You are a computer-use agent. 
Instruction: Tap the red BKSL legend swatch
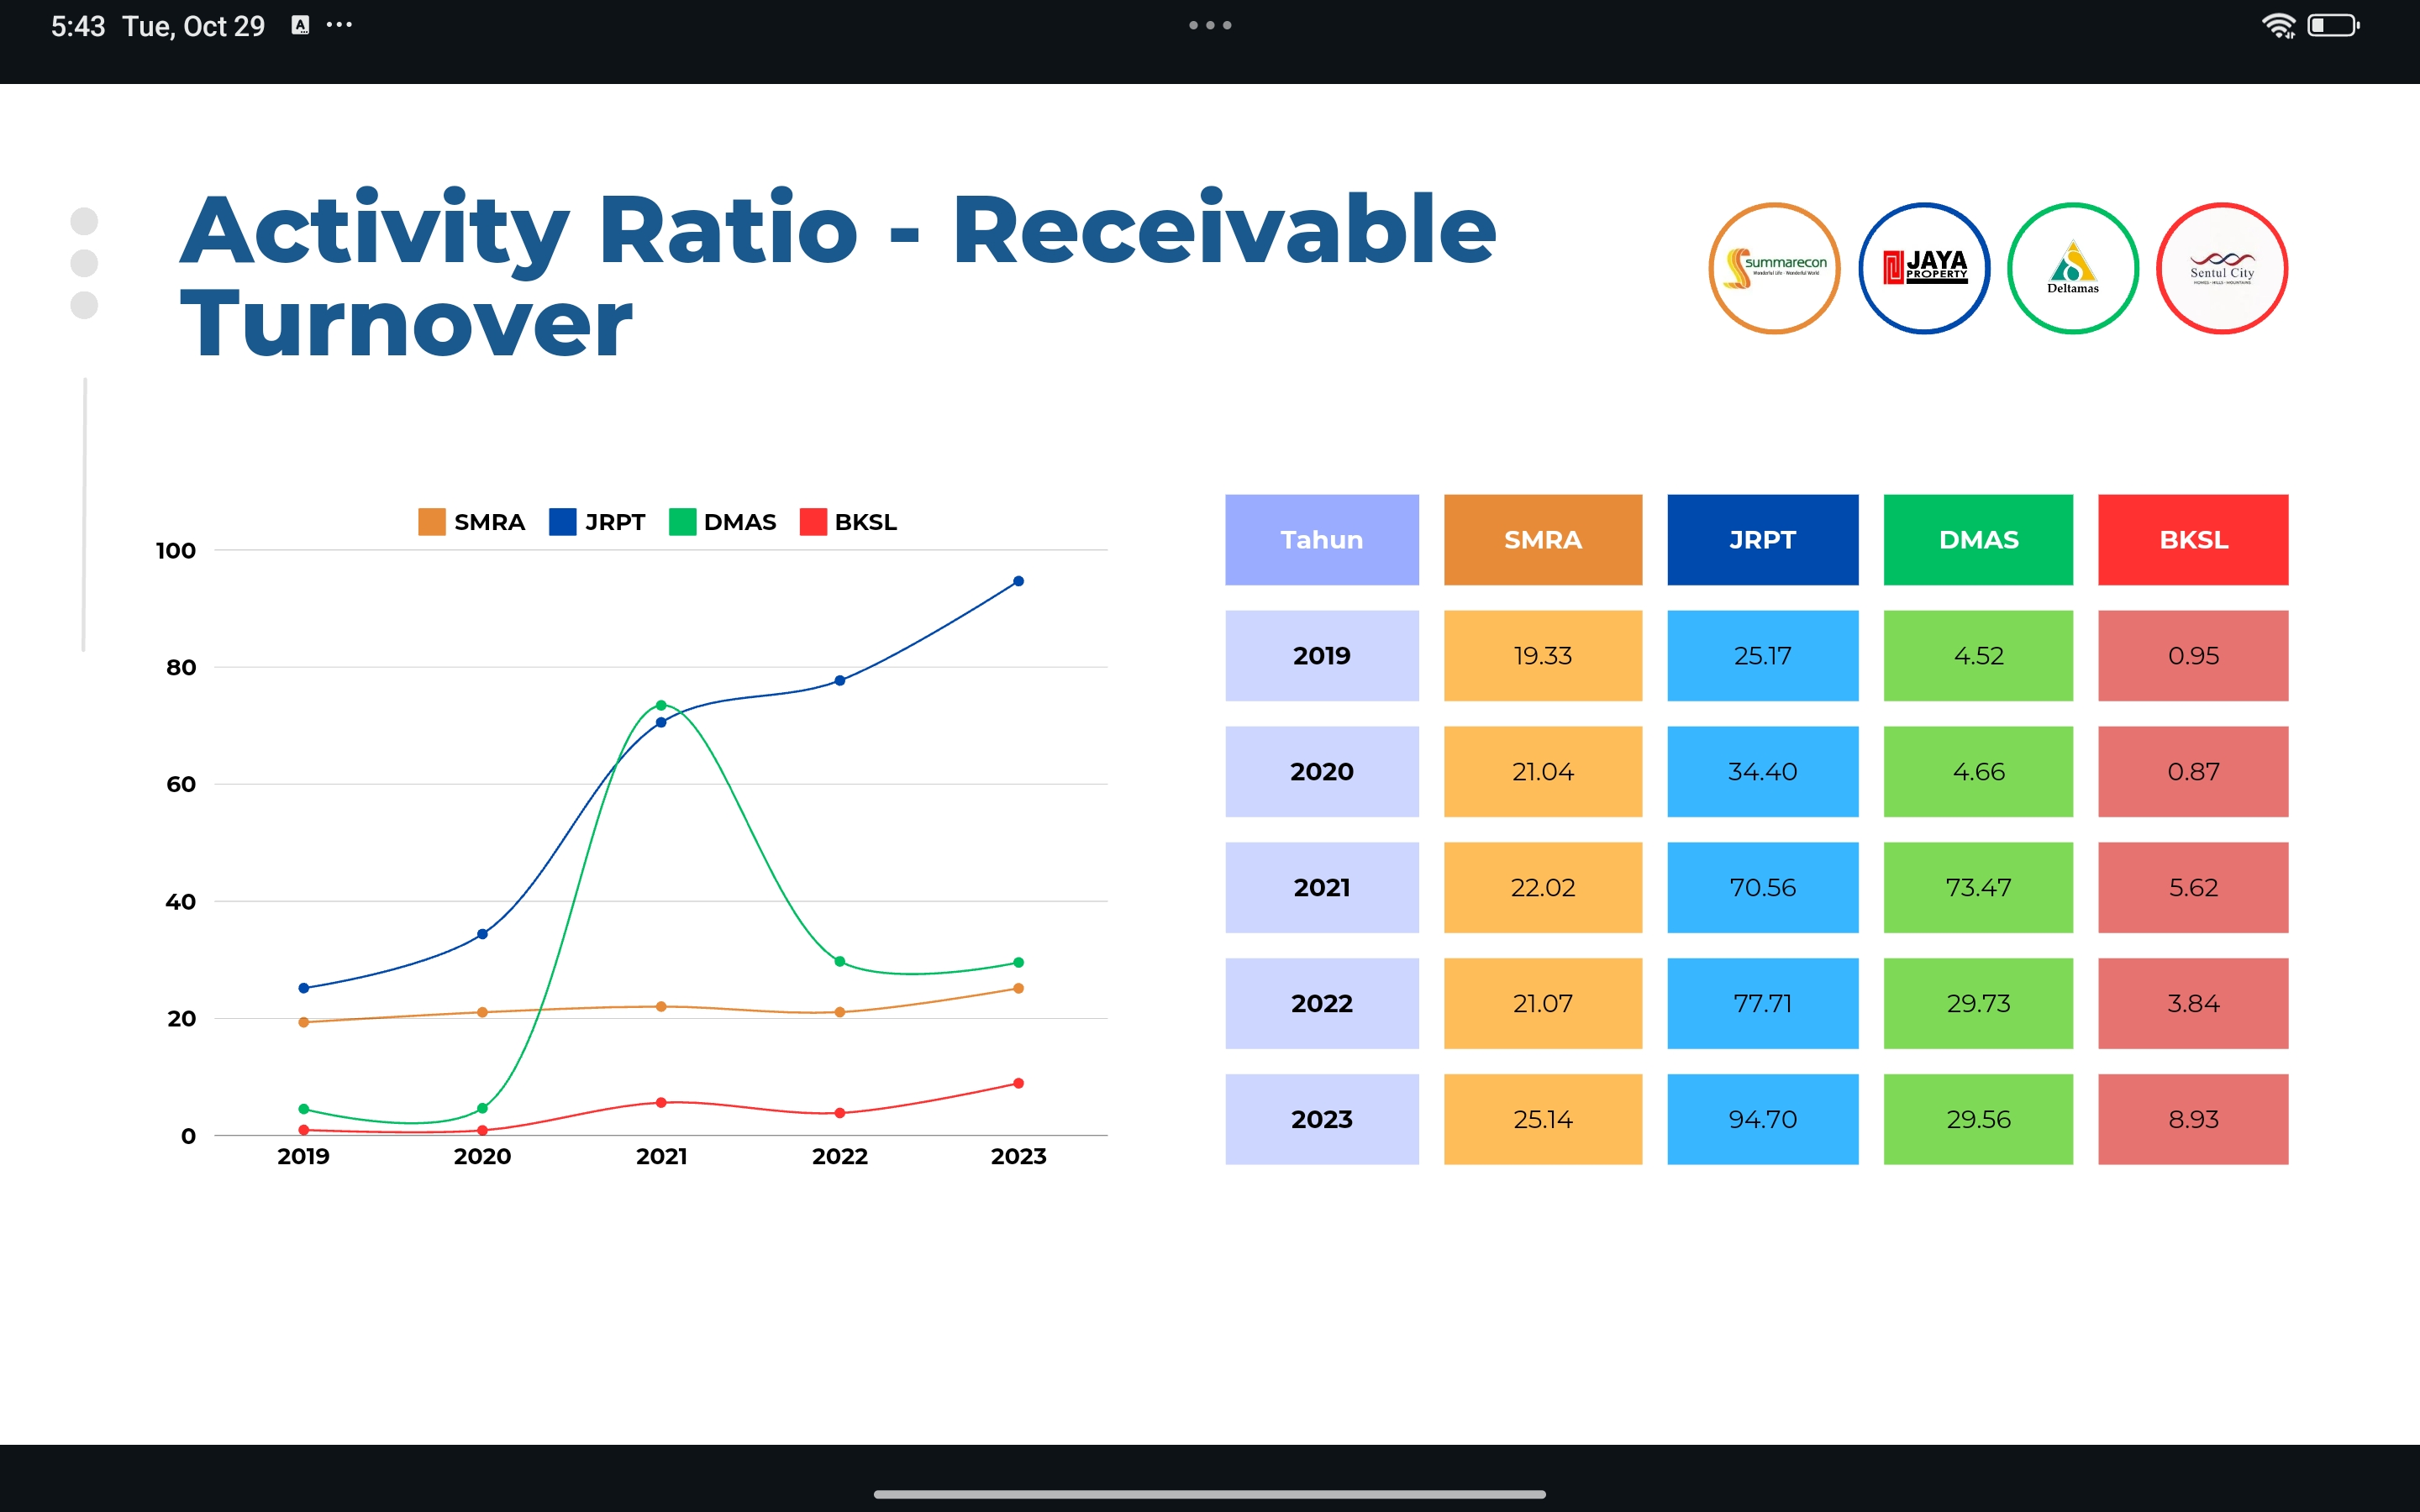[x=813, y=522]
